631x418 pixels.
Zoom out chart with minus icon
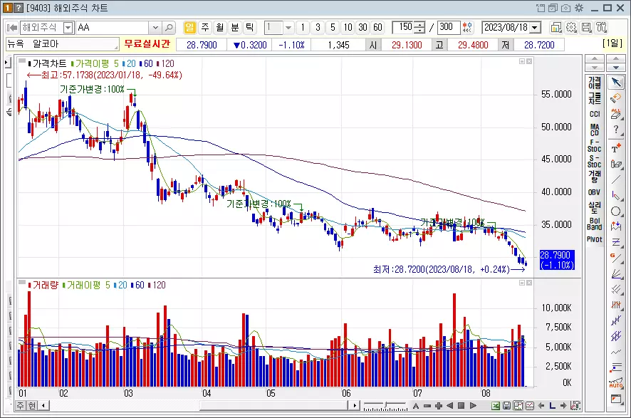427,405
